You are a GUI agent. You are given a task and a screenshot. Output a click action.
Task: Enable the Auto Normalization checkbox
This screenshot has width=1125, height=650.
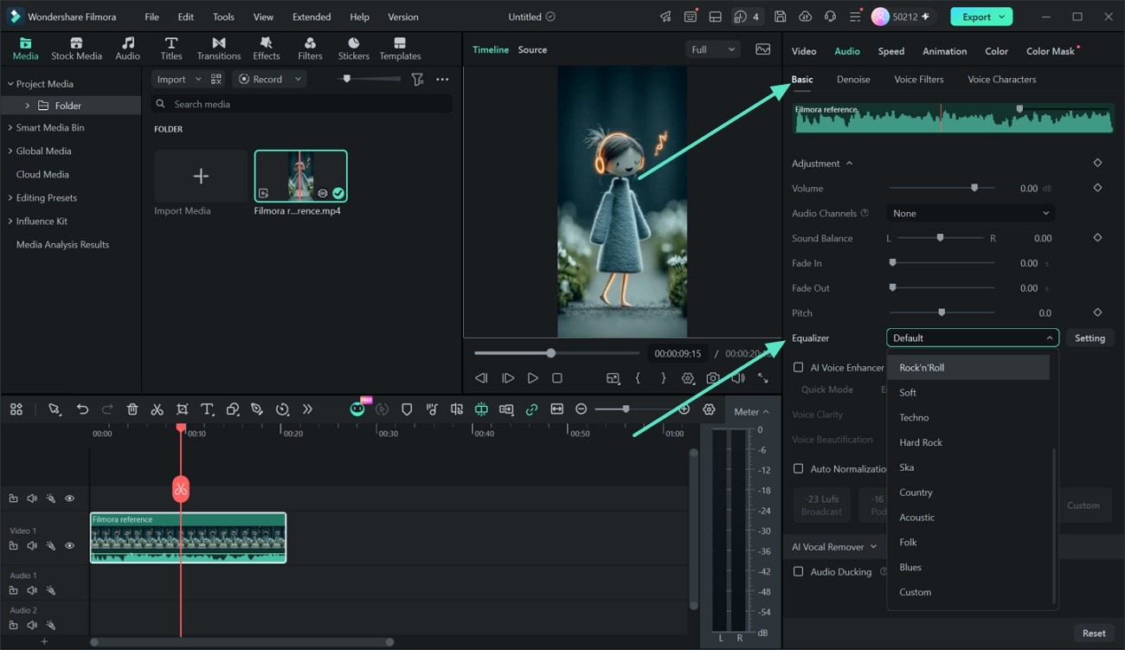point(798,468)
